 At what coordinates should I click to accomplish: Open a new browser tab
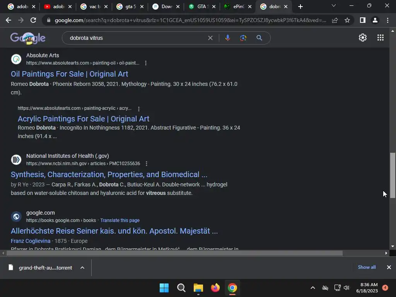(x=300, y=7)
